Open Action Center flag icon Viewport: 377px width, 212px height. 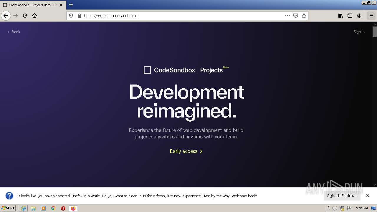point(349,208)
